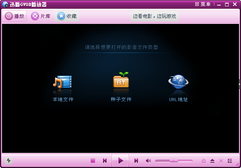This screenshot has height=168, width=241.
Task: Skip to the next track
Action: tap(136, 161)
